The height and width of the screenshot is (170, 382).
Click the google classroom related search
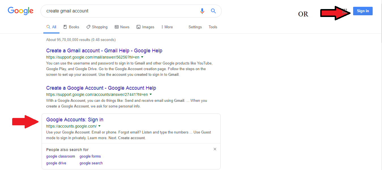pos(61,156)
